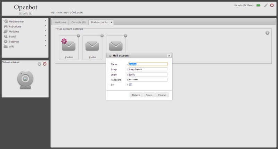
Task: Click the plug icon beside the battery
Action: pos(265,6)
